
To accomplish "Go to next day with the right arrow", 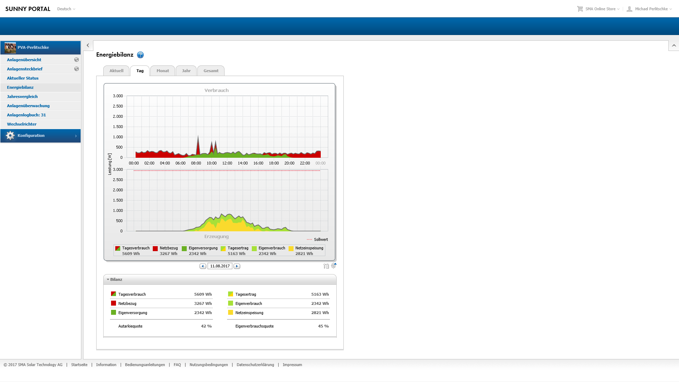I will (237, 266).
